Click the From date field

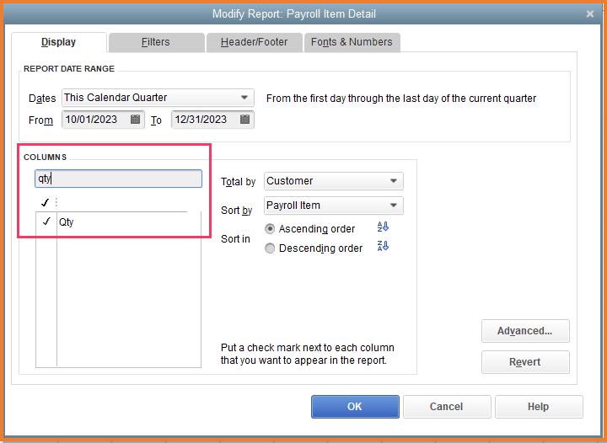94,120
